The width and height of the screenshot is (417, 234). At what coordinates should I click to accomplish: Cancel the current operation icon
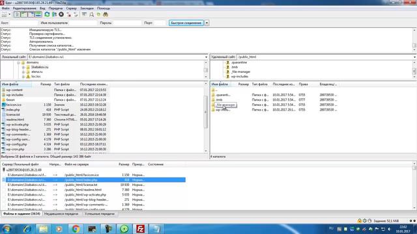(61, 14)
